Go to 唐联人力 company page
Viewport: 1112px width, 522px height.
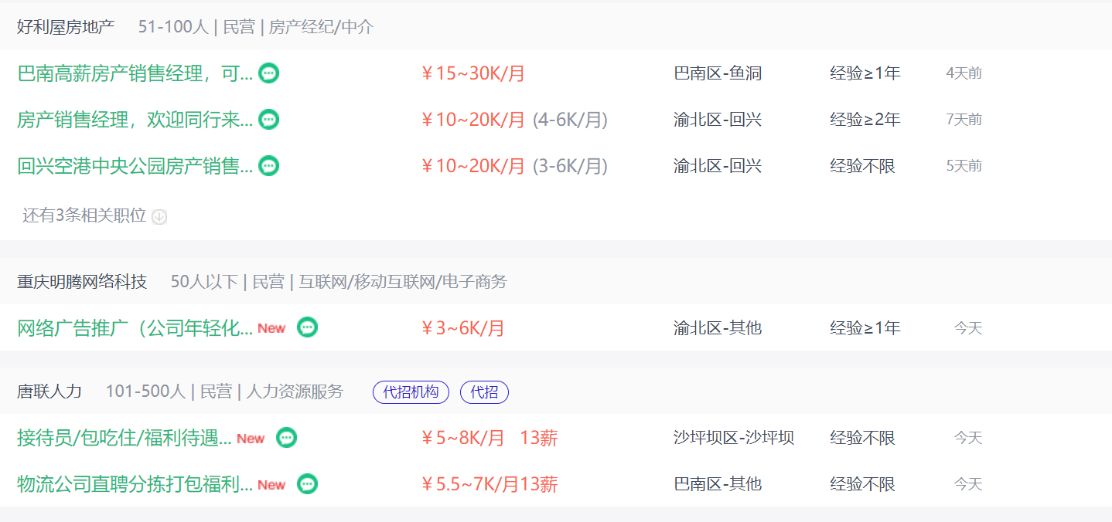coord(49,391)
